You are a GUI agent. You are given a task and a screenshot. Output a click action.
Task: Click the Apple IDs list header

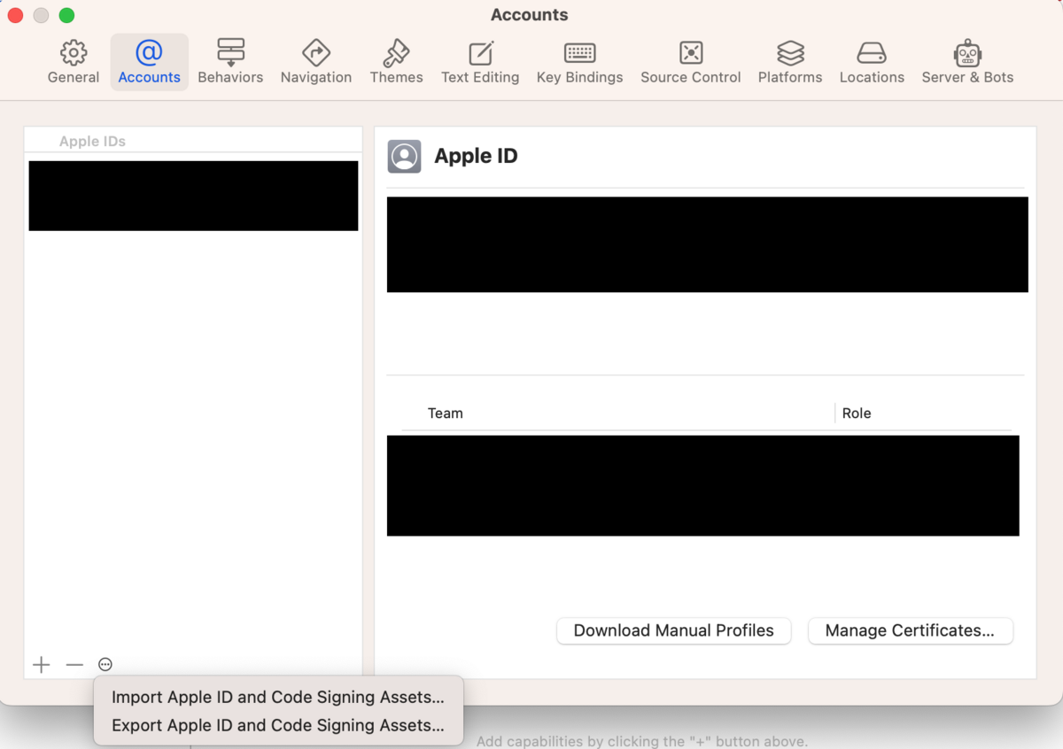tap(92, 142)
